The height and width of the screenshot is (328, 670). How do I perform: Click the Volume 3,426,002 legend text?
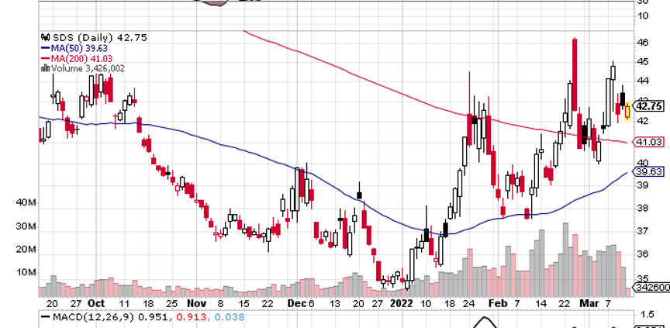point(85,68)
